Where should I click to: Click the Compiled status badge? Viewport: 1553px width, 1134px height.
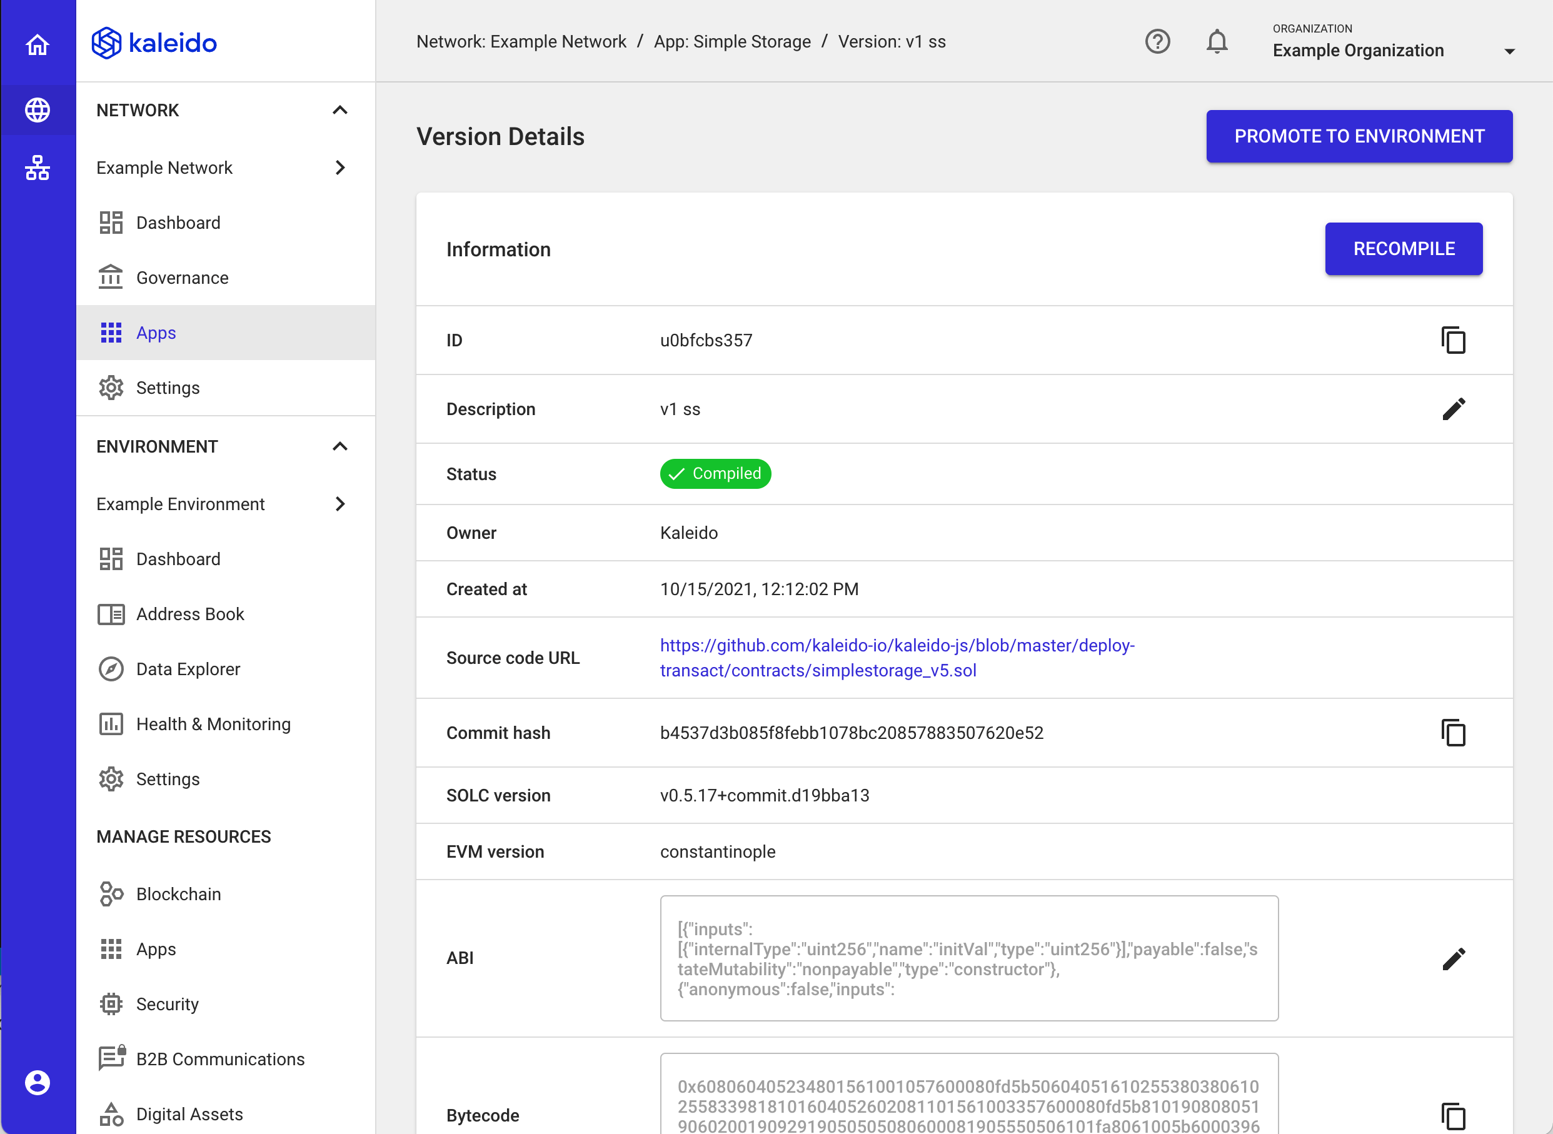715,474
